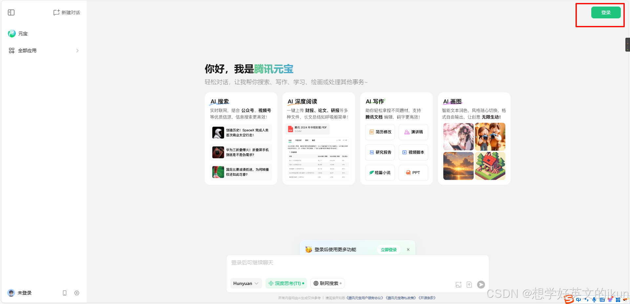This screenshot has height=304, width=630.
Task: Open the SpaceX 商业太空行走 news item
Action: 241,133
